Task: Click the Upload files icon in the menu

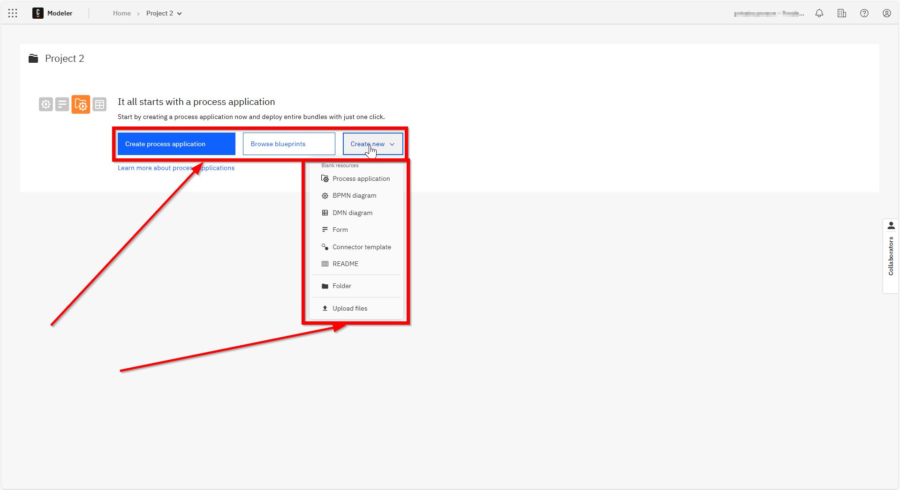Action: 325,308
